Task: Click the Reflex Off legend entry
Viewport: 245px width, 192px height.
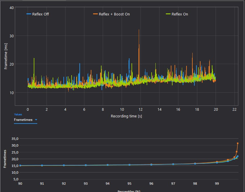Action: pos(38,14)
